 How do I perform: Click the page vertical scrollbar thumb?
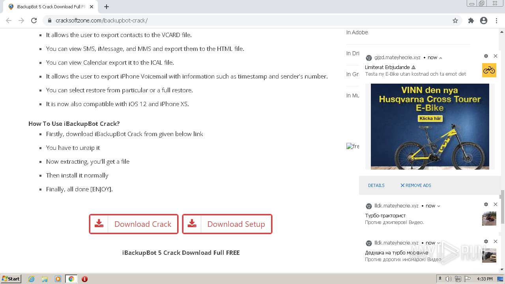tap(502, 207)
